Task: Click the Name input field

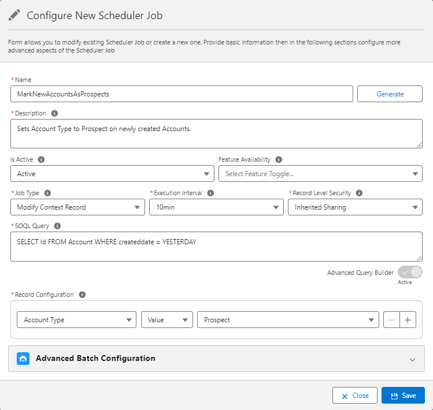Action: (x=182, y=94)
